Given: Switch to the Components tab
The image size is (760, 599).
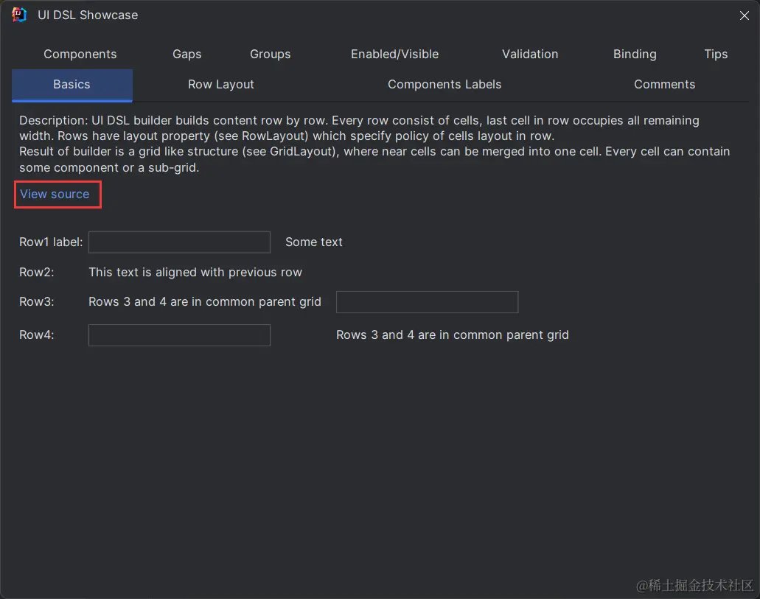Looking at the screenshot, I should coord(80,55).
